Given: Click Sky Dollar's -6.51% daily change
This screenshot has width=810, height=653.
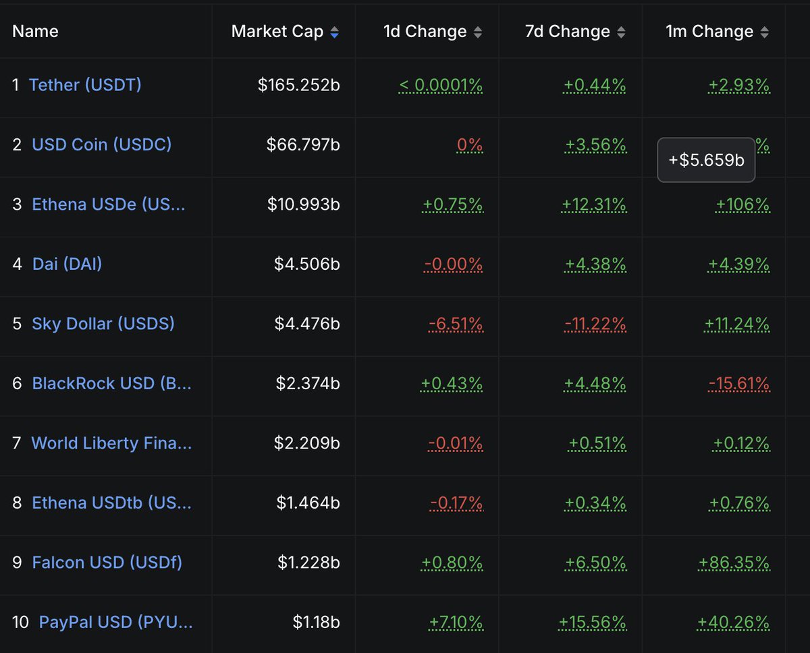Looking at the screenshot, I should (x=456, y=324).
